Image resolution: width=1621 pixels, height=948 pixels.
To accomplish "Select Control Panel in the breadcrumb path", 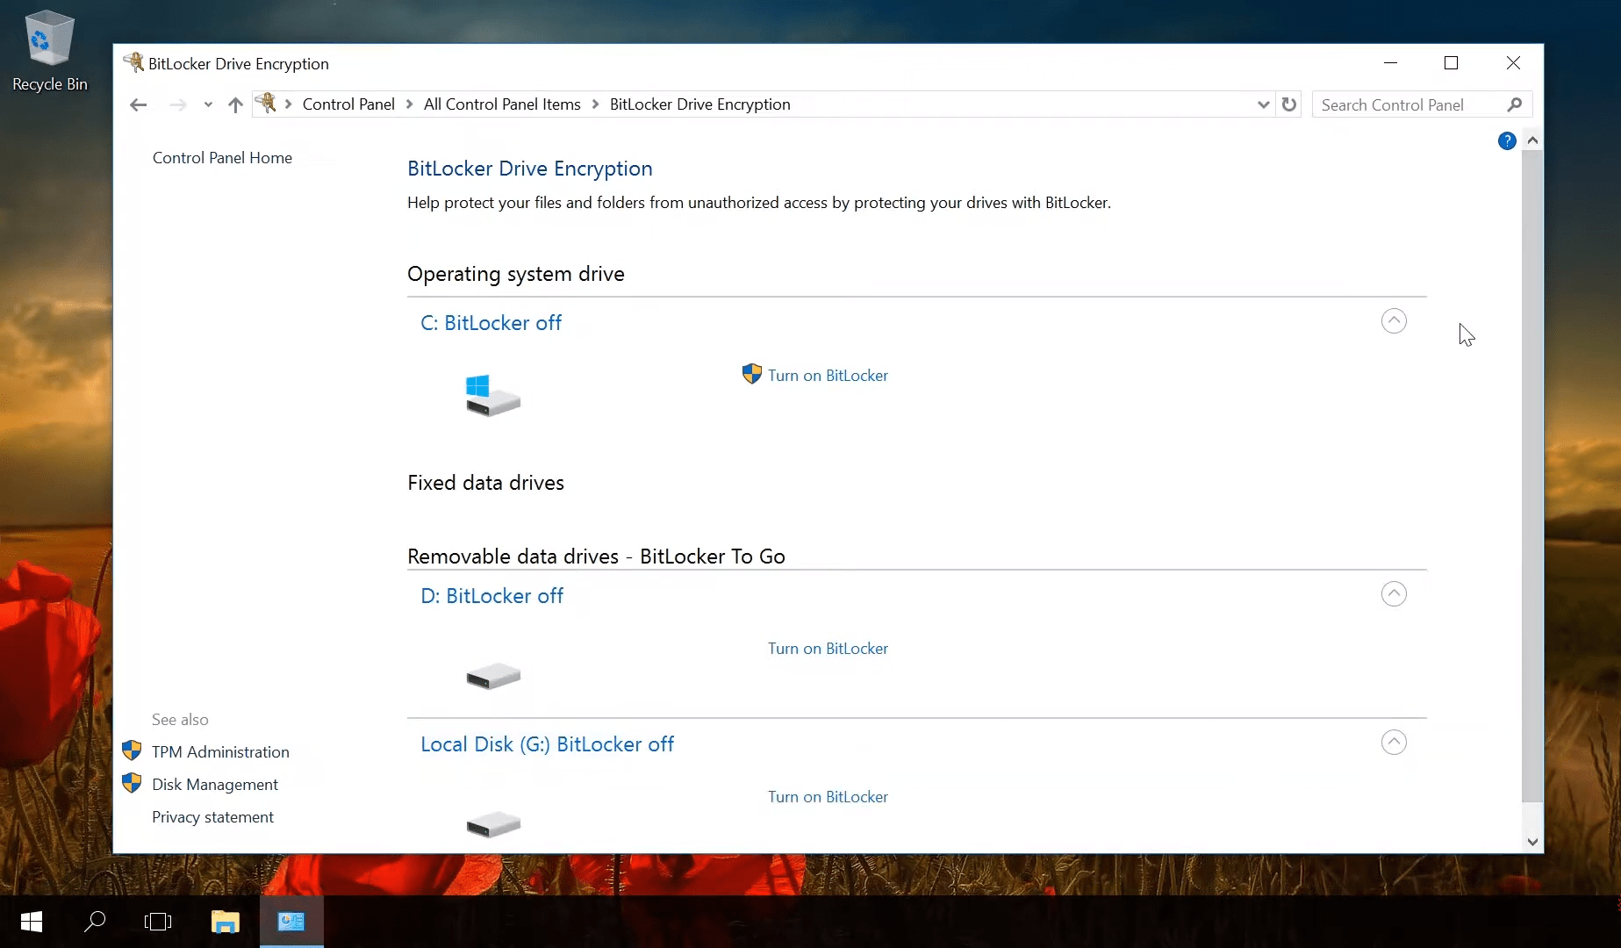I will point(348,104).
